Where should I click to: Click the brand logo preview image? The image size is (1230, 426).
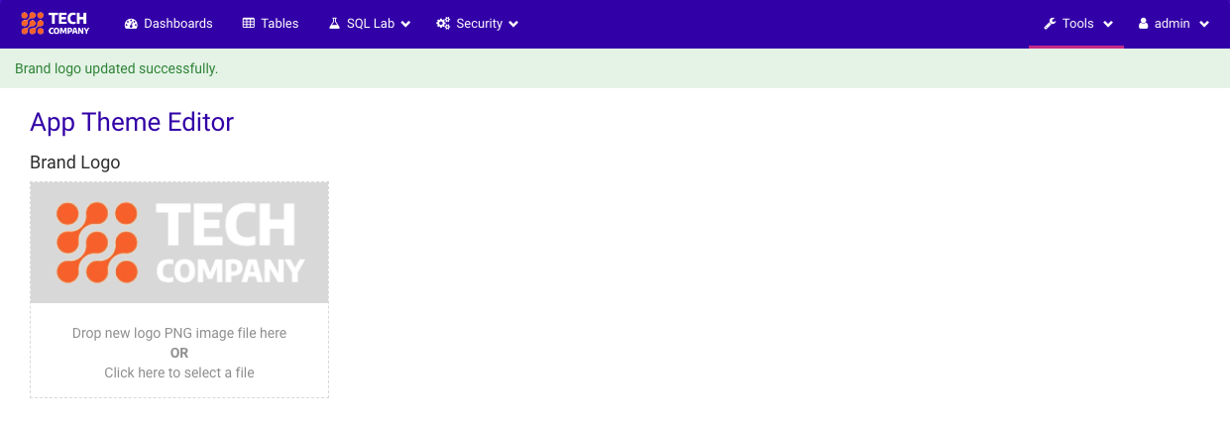click(x=179, y=243)
